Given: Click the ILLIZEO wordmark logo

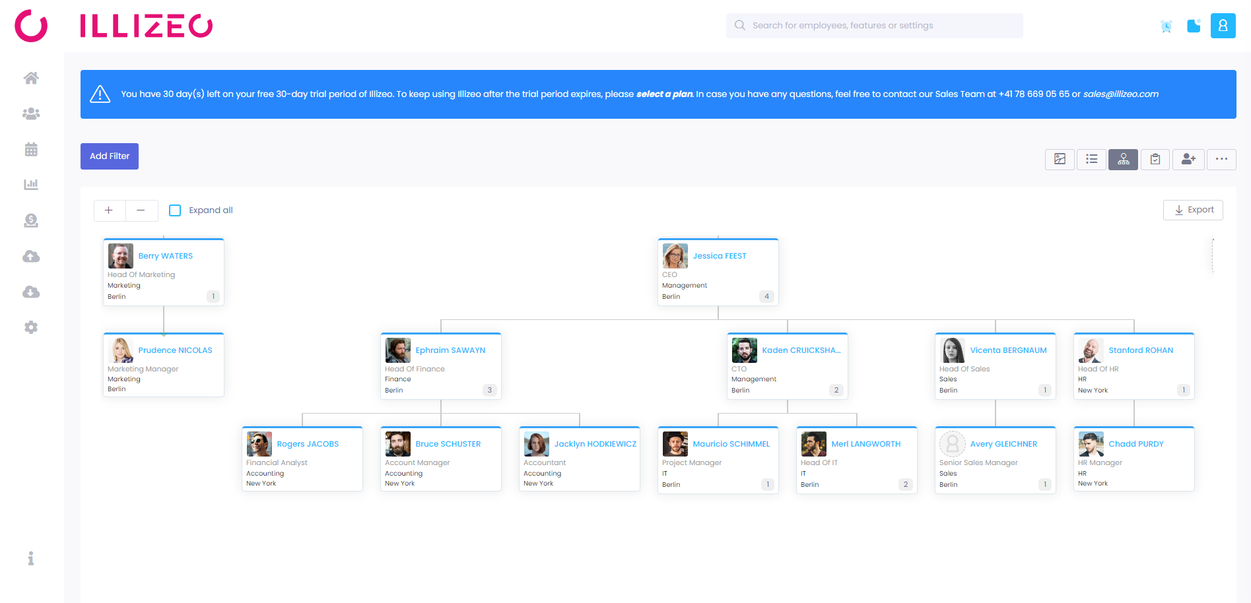Looking at the screenshot, I should point(147,26).
